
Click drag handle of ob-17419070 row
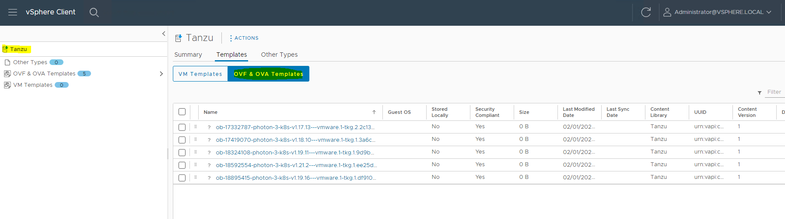[x=196, y=139]
